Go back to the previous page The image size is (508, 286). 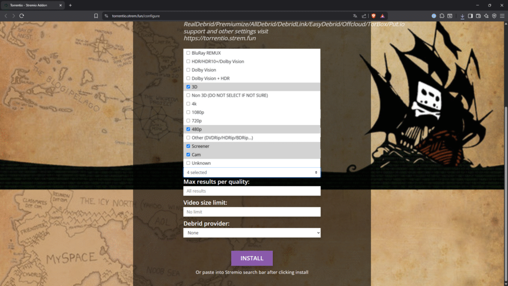click(6, 16)
